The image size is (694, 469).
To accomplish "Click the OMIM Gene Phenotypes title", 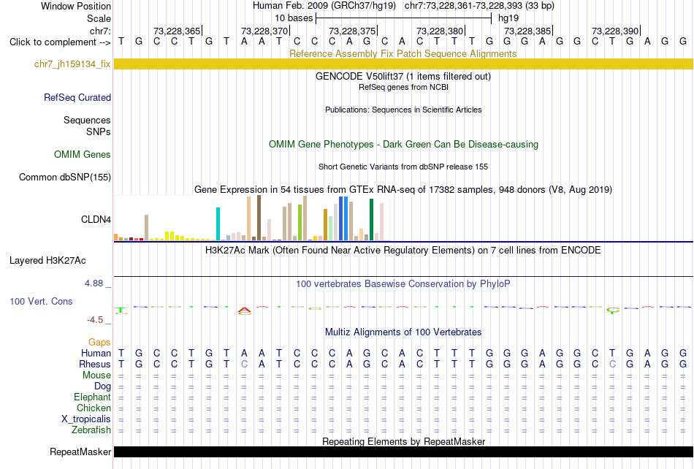I will tap(403, 144).
